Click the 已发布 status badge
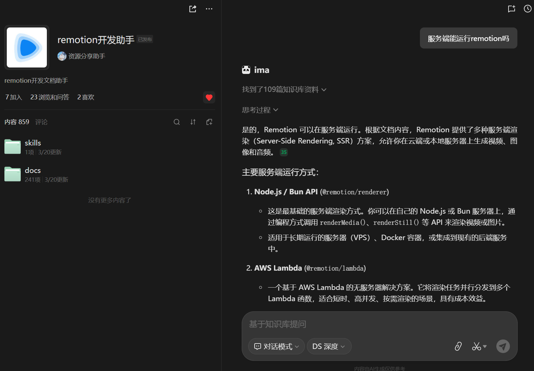The height and width of the screenshot is (371, 534). 145,39
